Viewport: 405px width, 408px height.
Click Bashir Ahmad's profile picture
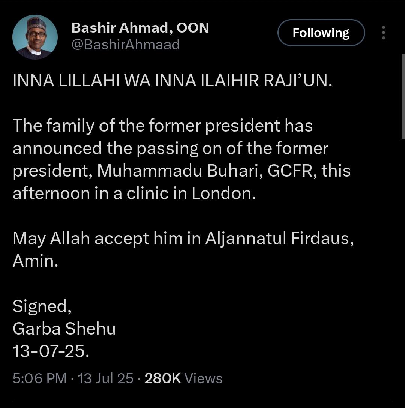(x=35, y=37)
